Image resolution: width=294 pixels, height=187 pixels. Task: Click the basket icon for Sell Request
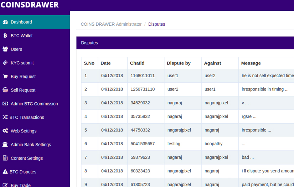[5, 90]
